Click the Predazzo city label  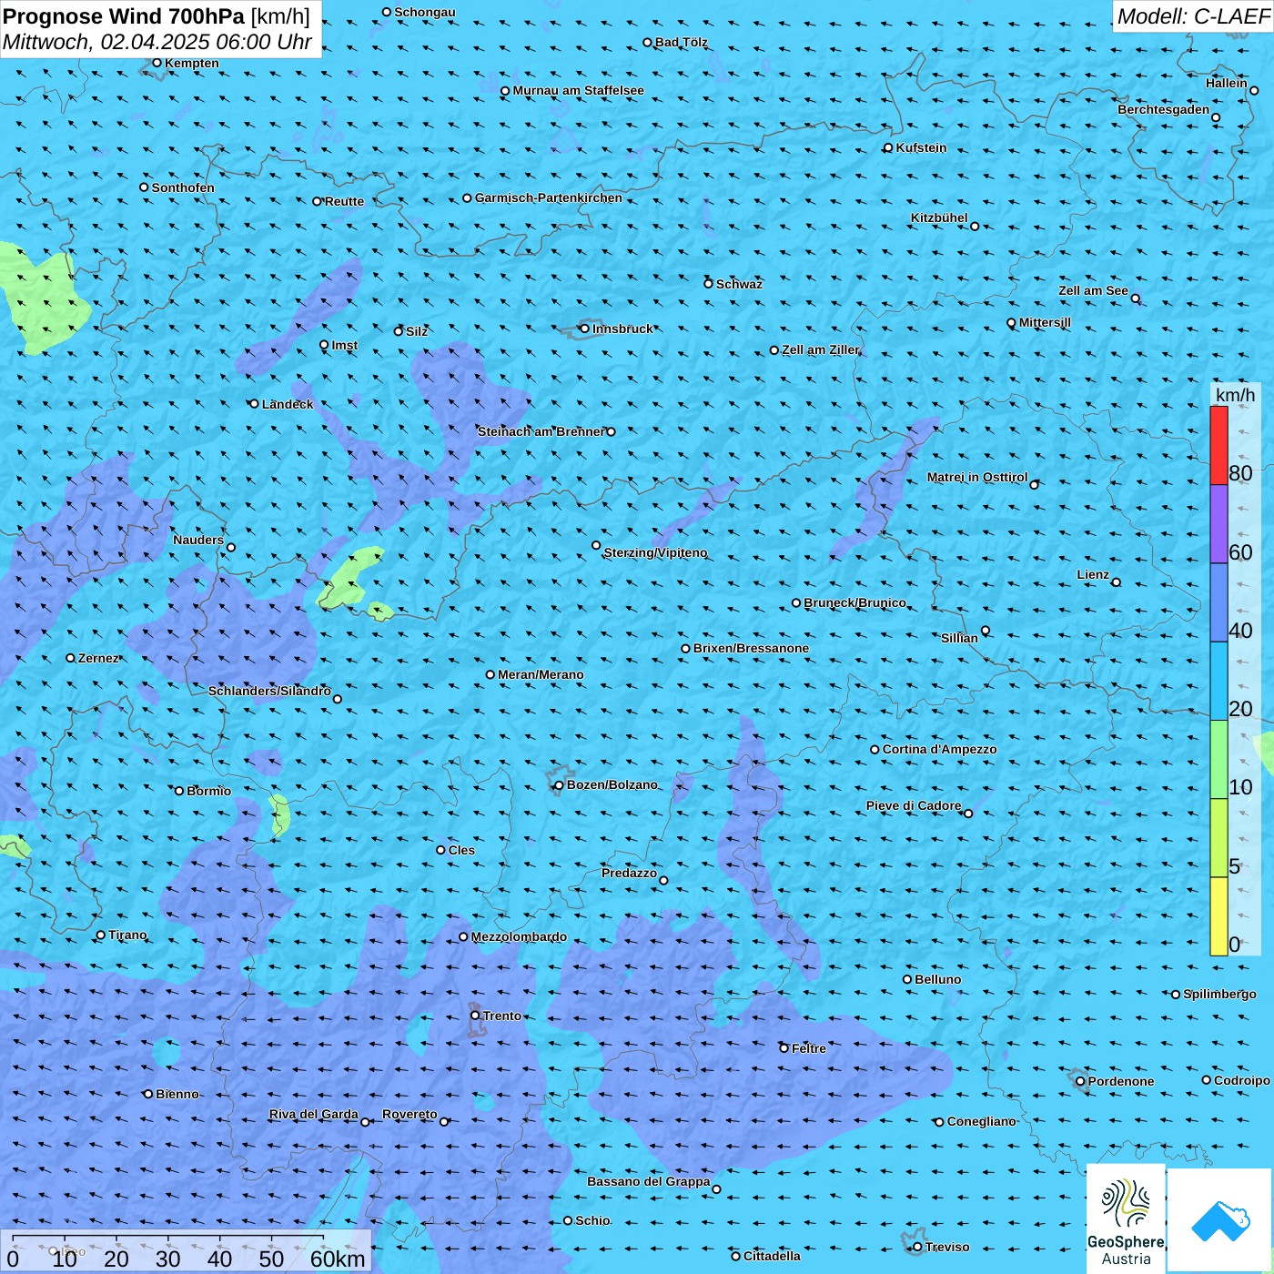point(629,873)
